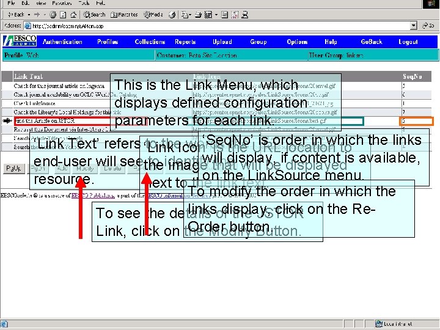Open the browser Help menu in menu bar

point(100,3)
